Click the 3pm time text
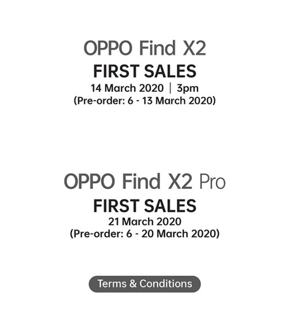Image resolution: width=288 pixels, height=324 pixels. click(x=187, y=89)
